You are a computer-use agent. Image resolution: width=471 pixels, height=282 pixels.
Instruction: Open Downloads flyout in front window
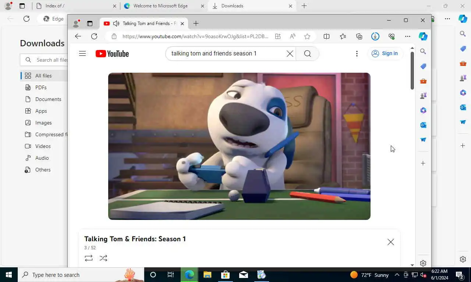[375, 36]
